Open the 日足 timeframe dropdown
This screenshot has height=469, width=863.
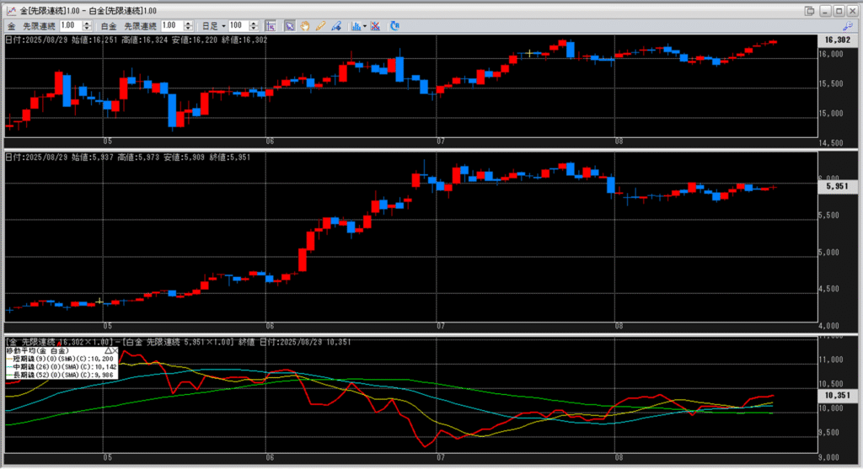pos(212,26)
